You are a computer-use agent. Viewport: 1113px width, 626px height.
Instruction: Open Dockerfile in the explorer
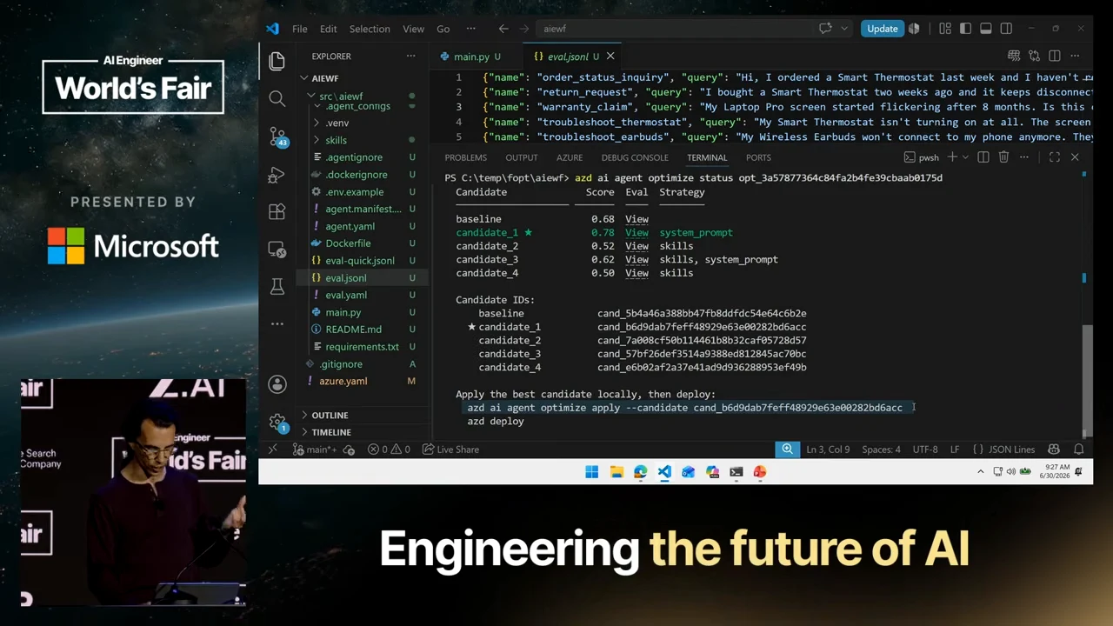[348, 243]
